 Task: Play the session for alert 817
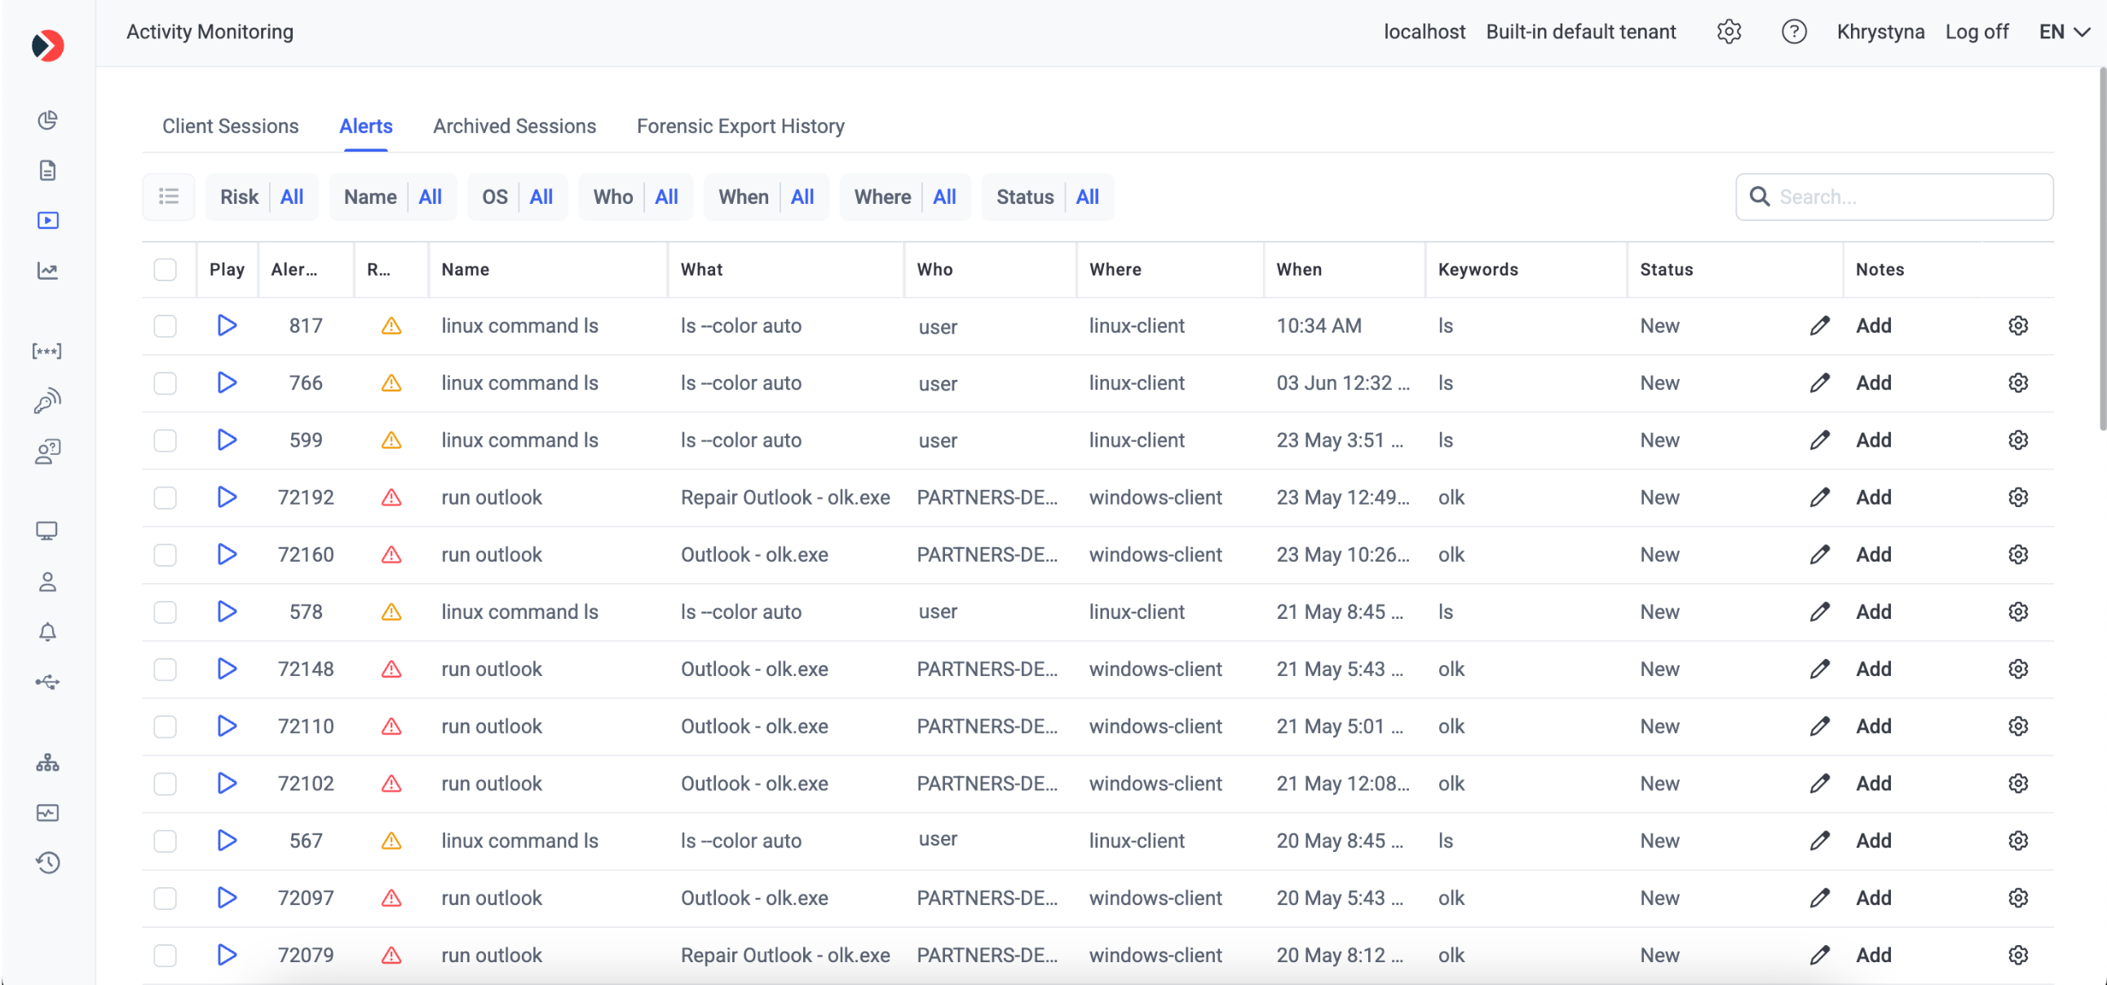[x=227, y=325]
